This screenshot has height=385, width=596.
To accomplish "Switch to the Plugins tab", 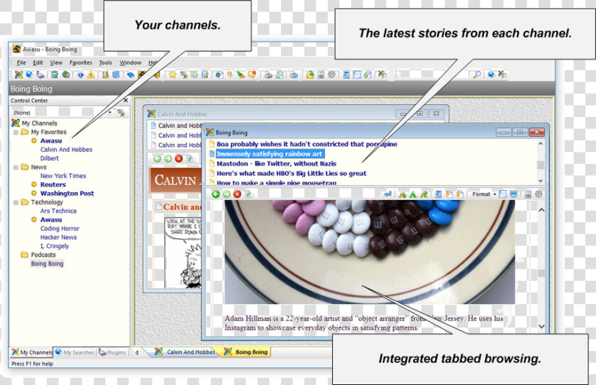I will (112, 352).
